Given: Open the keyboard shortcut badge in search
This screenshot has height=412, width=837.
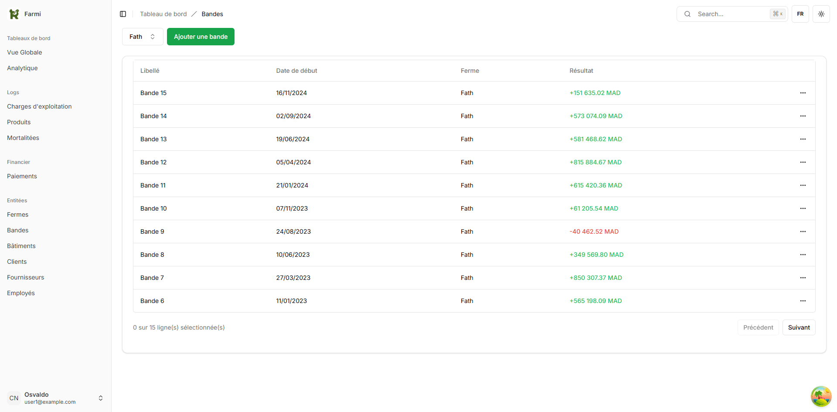Looking at the screenshot, I should 778,14.
